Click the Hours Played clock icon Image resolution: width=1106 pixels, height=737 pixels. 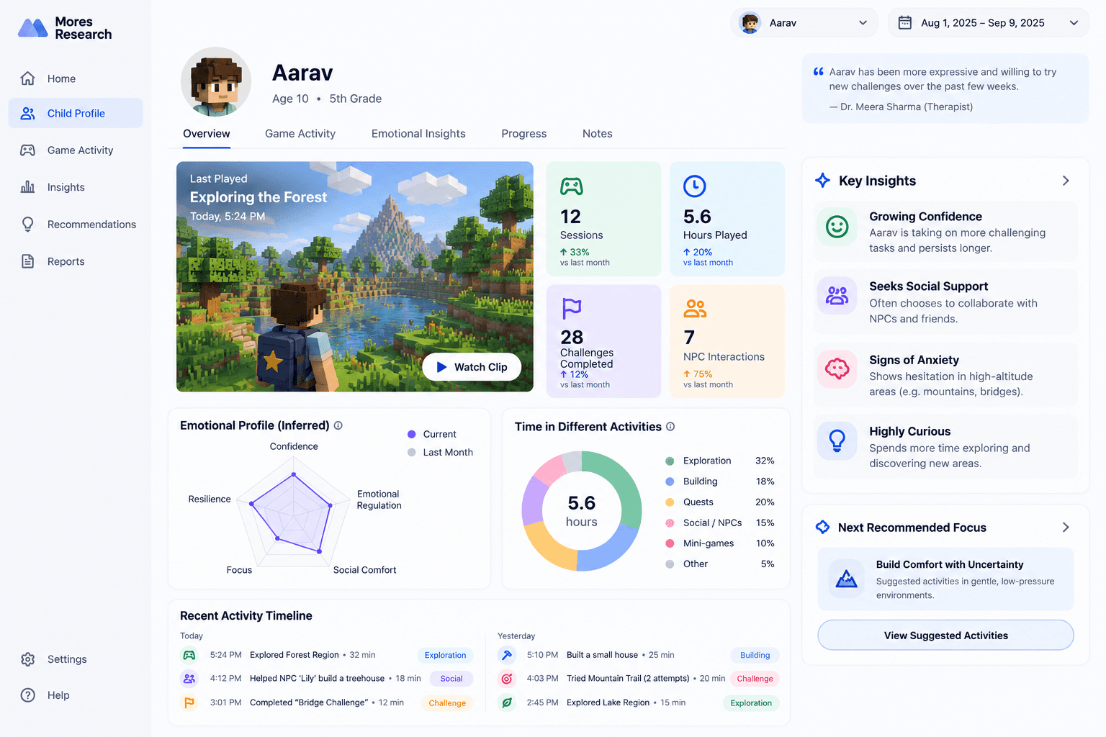[x=694, y=186]
